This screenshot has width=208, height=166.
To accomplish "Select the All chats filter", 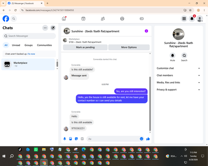I will 6,45.
